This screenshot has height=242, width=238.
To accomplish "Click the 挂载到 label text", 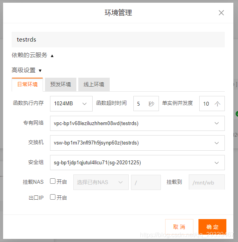I will click(x=174, y=182).
